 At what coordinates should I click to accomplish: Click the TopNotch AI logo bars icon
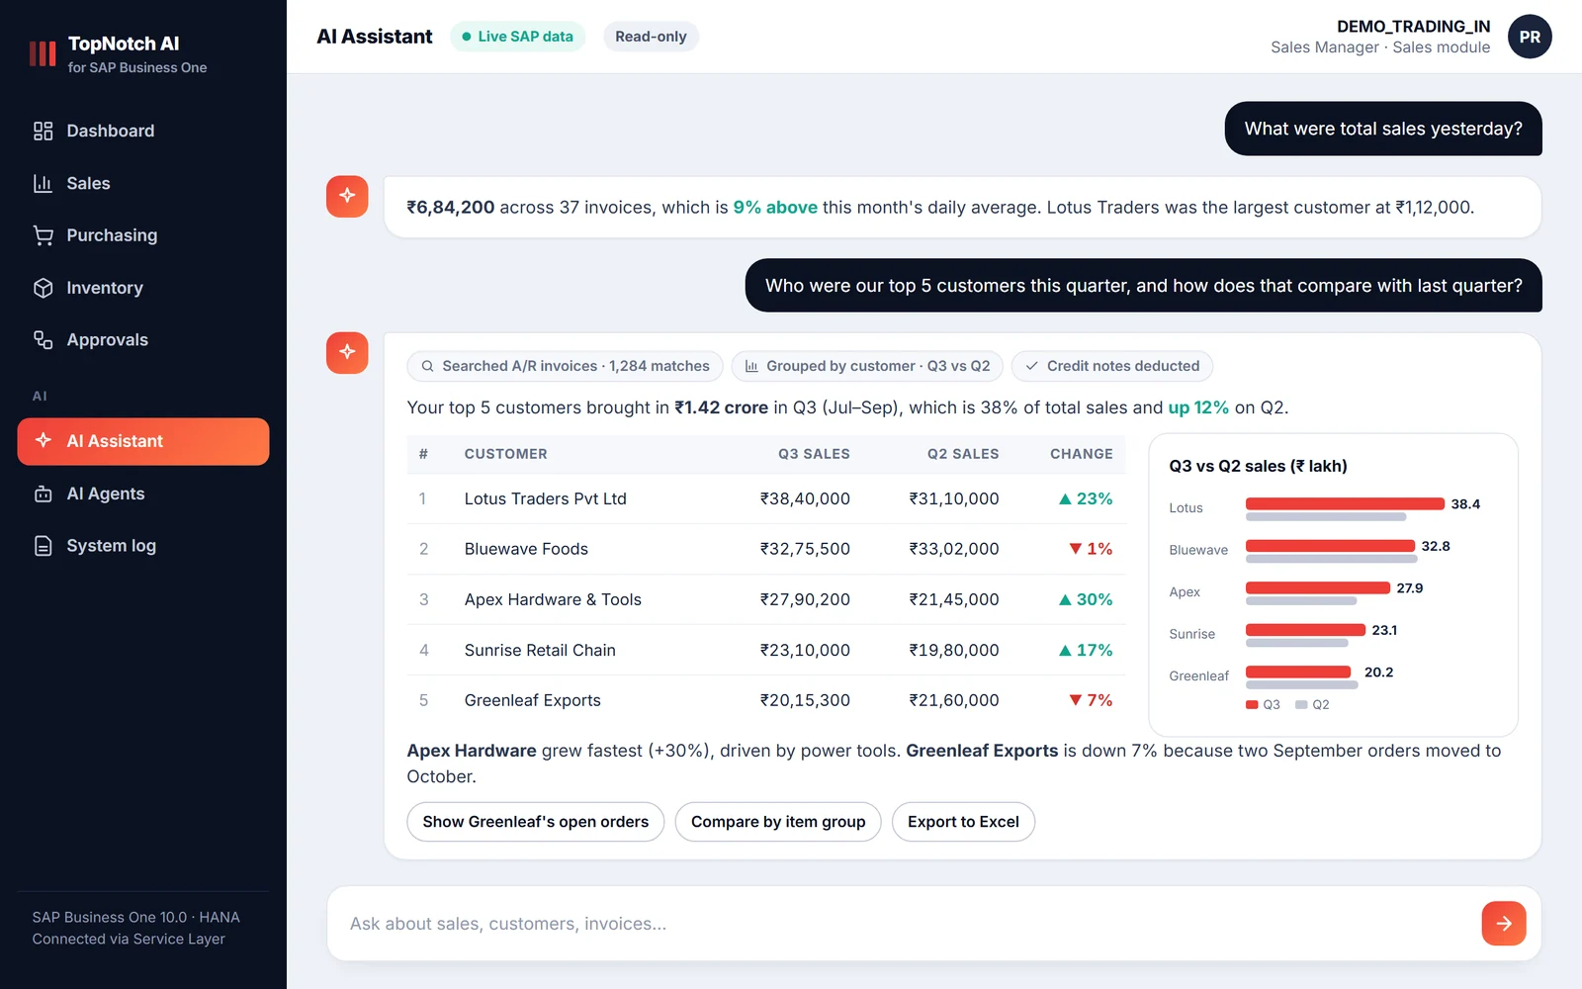(x=43, y=53)
